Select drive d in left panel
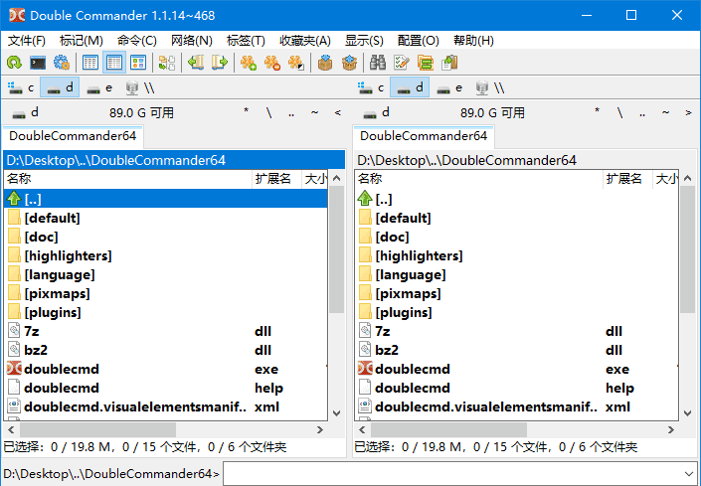This screenshot has width=701, height=486. (x=60, y=87)
